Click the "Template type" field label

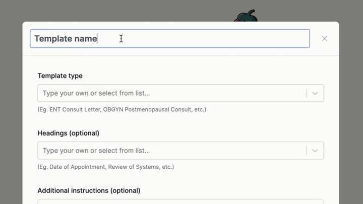pyautogui.click(x=60, y=76)
